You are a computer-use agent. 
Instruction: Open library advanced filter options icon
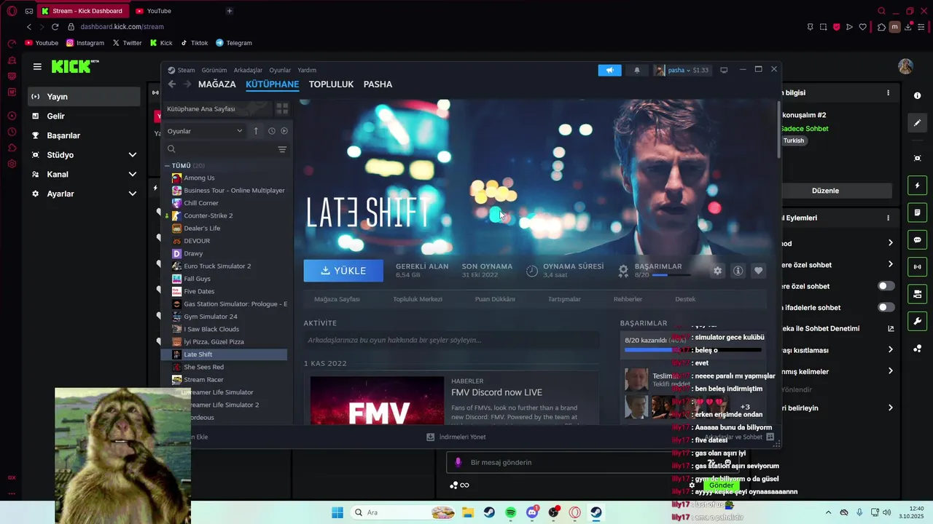click(282, 149)
